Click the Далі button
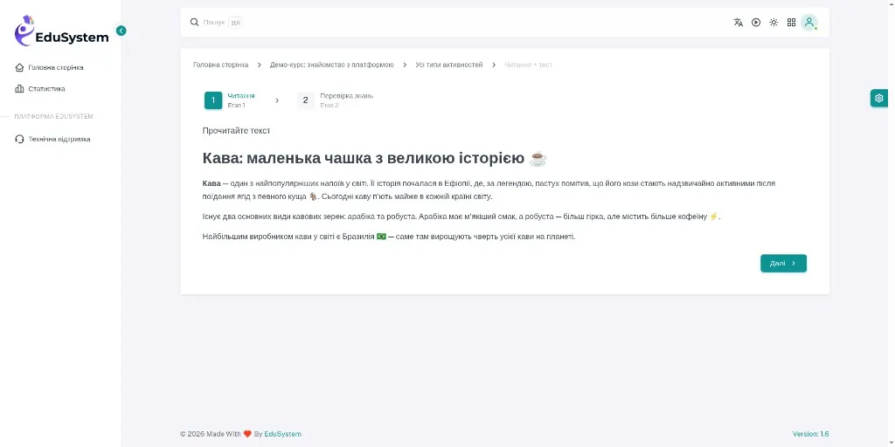Image resolution: width=895 pixels, height=447 pixels. (x=783, y=264)
